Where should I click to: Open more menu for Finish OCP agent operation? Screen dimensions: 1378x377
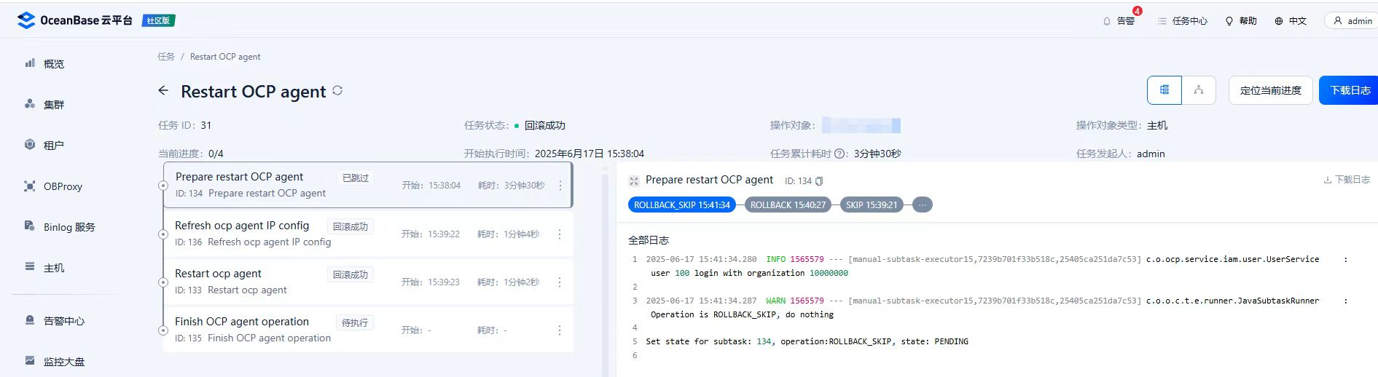[x=560, y=330]
